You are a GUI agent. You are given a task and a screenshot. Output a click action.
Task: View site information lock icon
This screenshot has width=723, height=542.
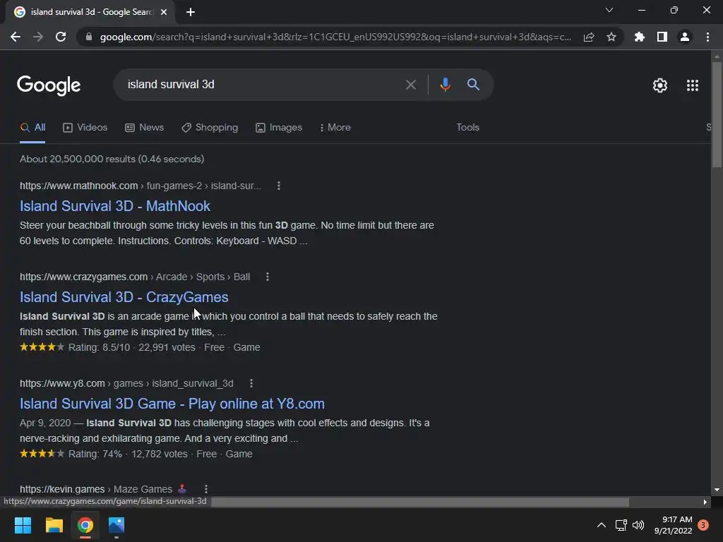pos(89,37)
